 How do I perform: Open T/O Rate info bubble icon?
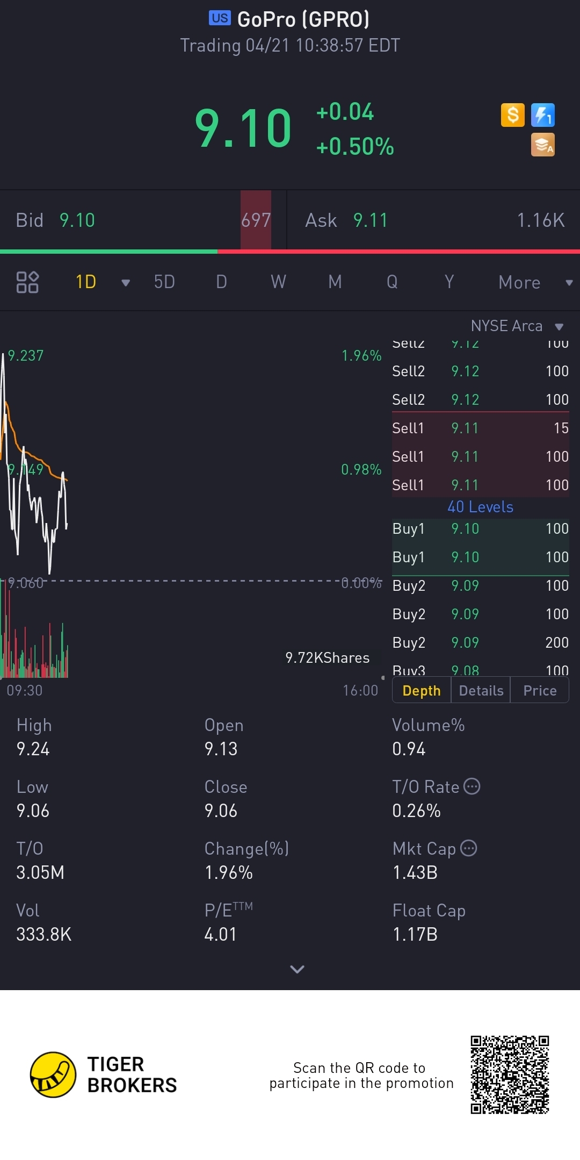pos(472,786)
